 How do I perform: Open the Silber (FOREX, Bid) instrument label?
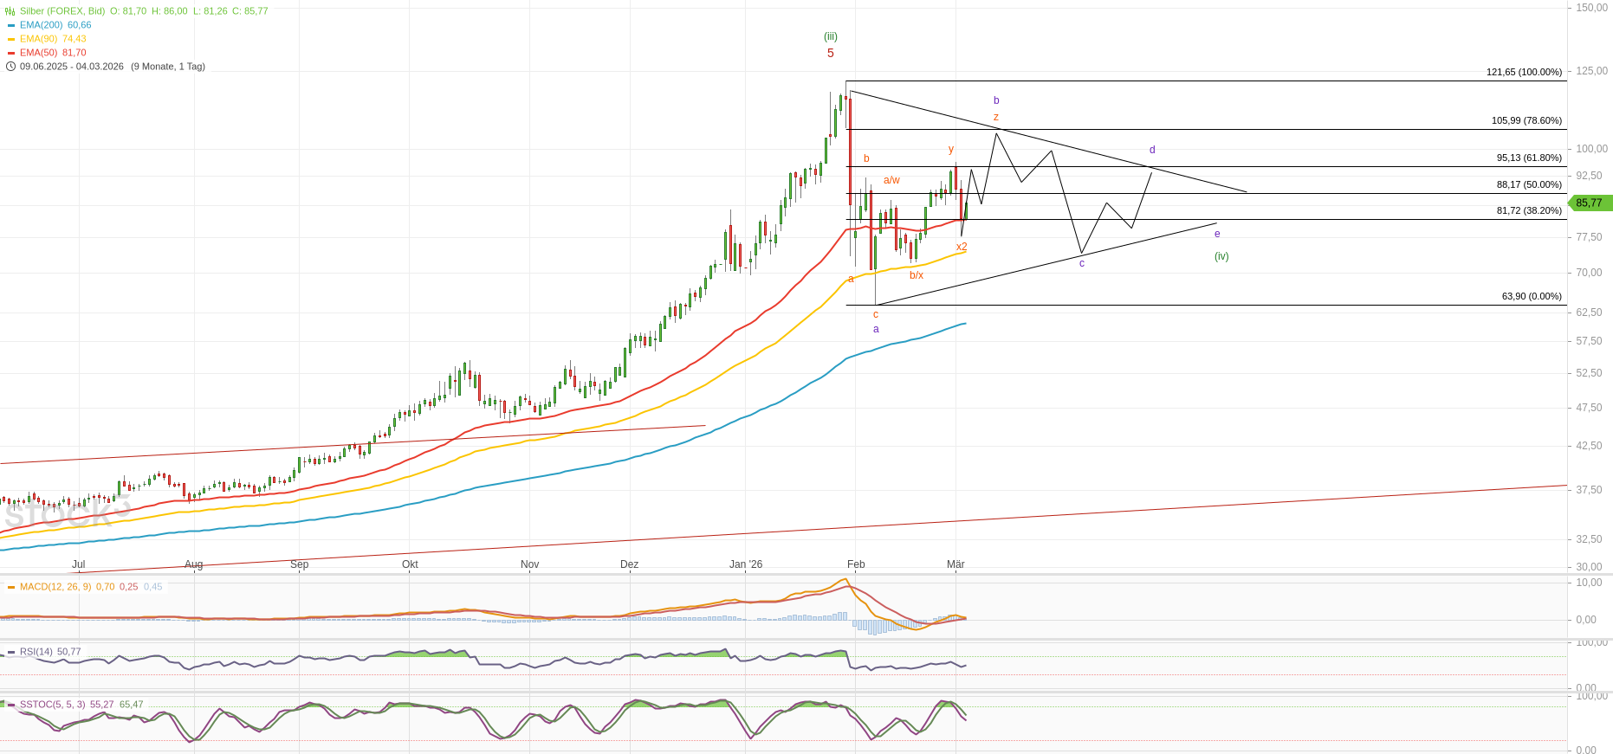tap(62, 11)
